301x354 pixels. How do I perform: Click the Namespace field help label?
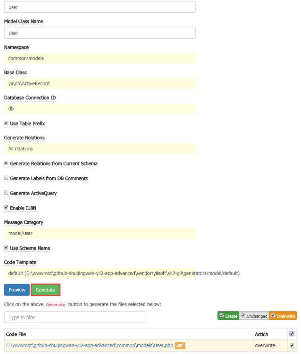[x=16, y=47]
